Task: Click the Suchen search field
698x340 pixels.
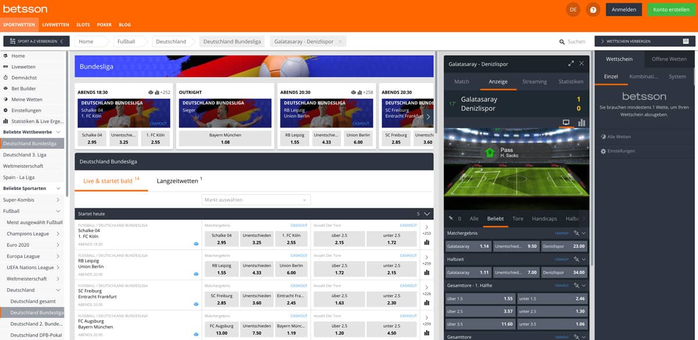Action: coord(576,42)
